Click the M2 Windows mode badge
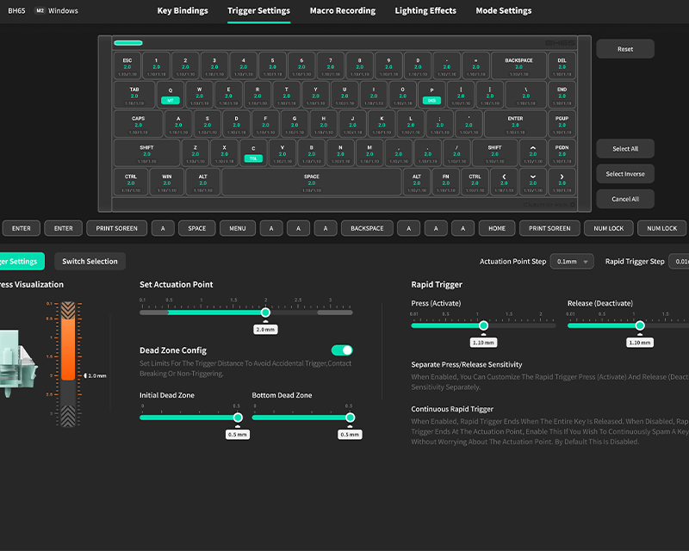Screen dimensions: 689x551 (56, 11)
